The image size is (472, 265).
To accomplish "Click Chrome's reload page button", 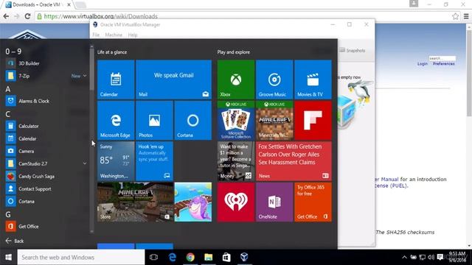I will tap(27, 16).
